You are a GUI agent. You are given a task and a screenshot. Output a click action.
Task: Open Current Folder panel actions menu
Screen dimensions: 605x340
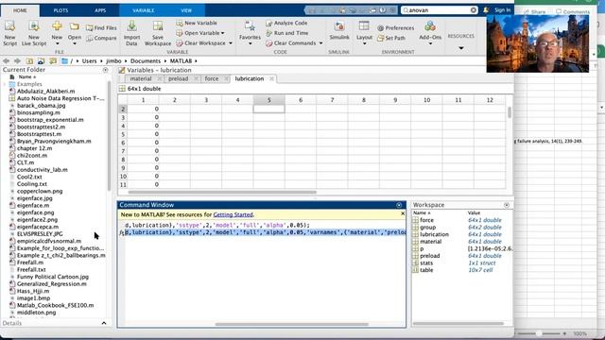click(105, 70)
